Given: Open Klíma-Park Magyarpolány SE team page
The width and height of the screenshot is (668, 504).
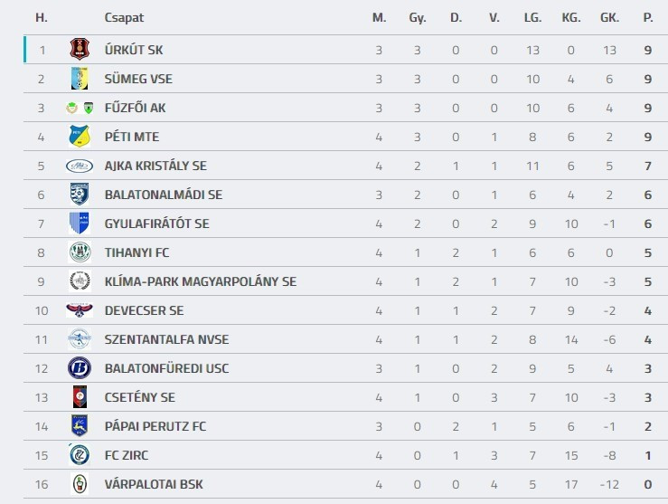Looking at the screenshot, I should [x=200, y=281].
